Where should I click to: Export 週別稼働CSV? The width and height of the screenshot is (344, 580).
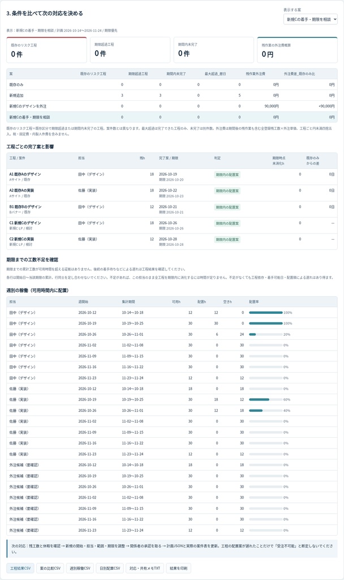click(x=80, y=568)
